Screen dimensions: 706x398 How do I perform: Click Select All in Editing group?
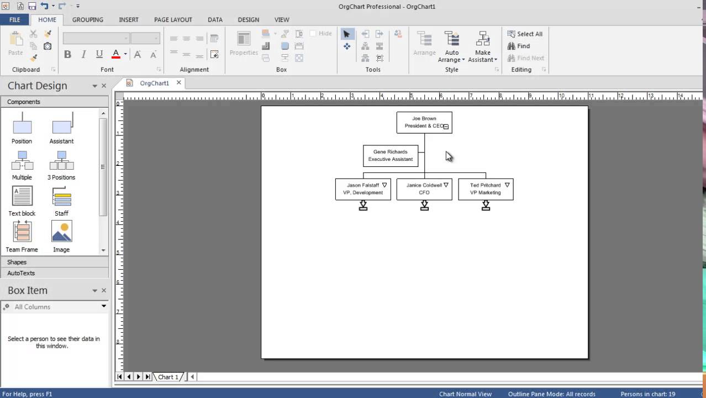tap(525, 34)
